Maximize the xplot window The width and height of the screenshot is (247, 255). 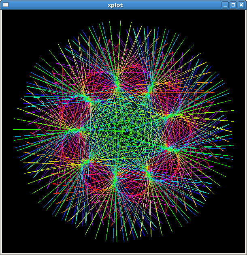233,5
